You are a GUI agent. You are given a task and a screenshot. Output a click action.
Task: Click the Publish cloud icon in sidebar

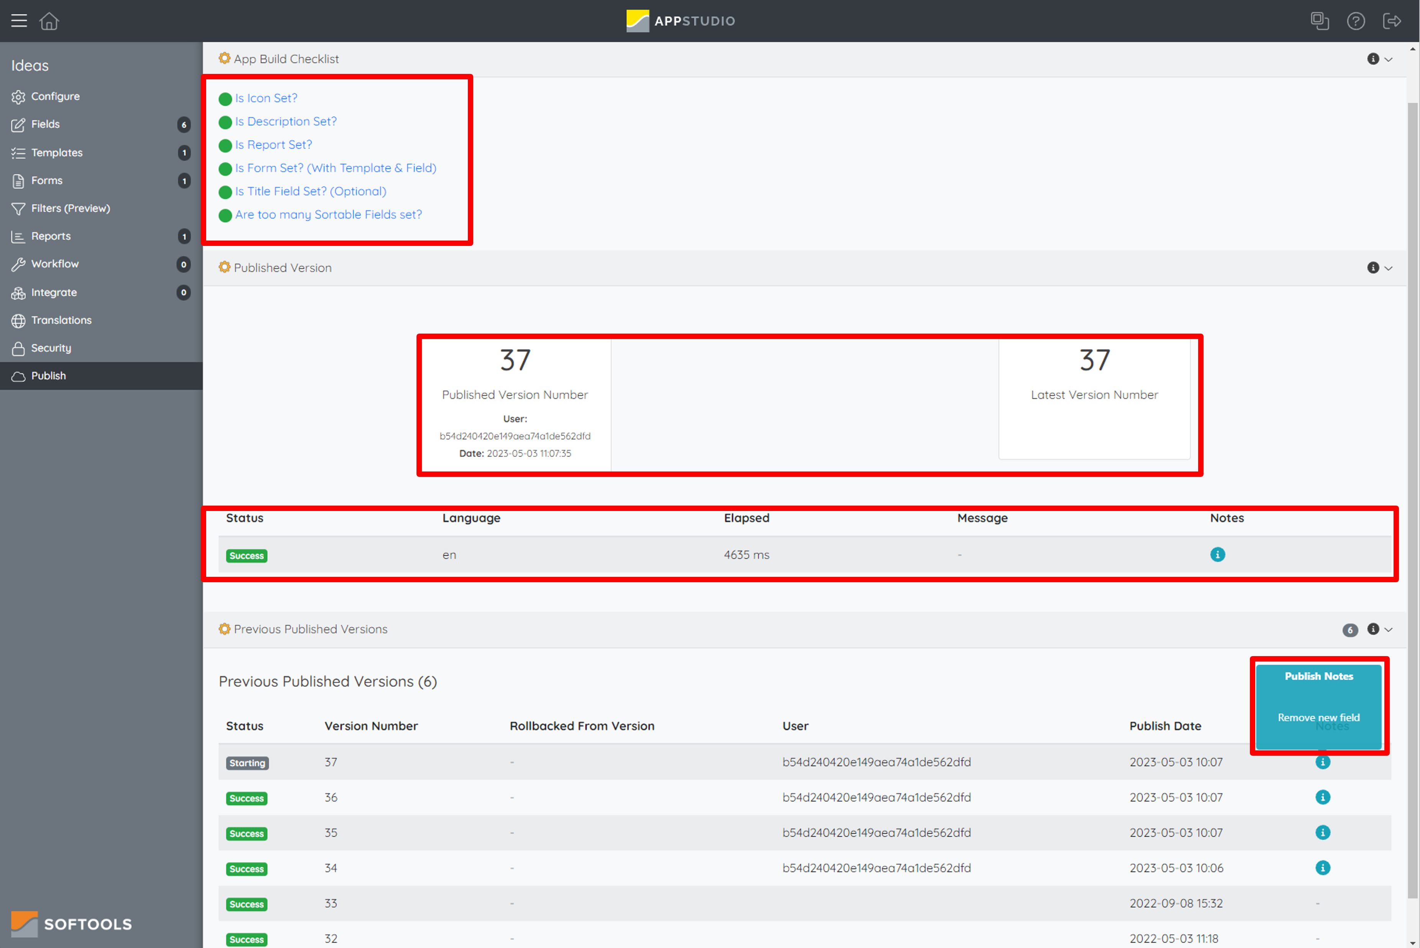[19, 376]
